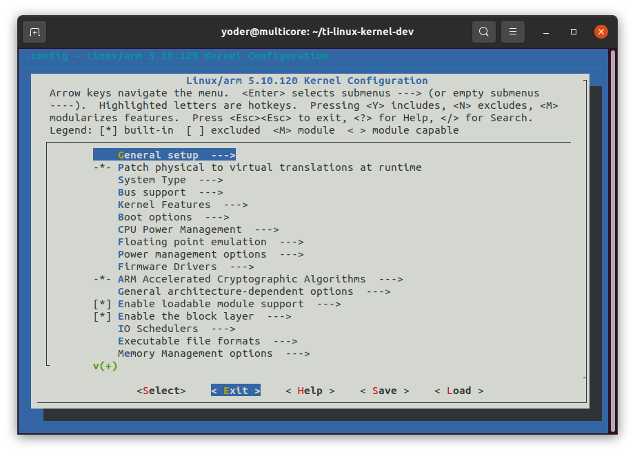Click the -*- marker for Patch physical translations

point(102,167)
